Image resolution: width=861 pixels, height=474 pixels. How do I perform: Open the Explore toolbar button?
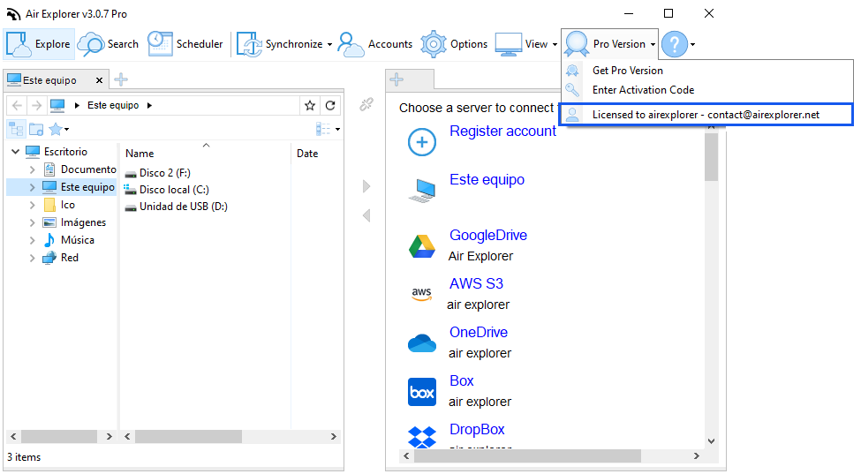(39, 44)
